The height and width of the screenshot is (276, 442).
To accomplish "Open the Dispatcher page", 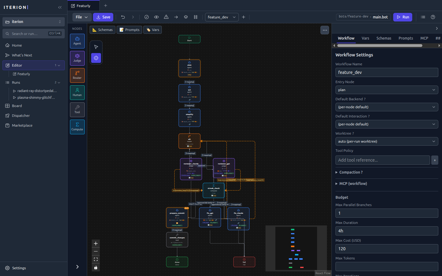I will (x=34, y=116).
